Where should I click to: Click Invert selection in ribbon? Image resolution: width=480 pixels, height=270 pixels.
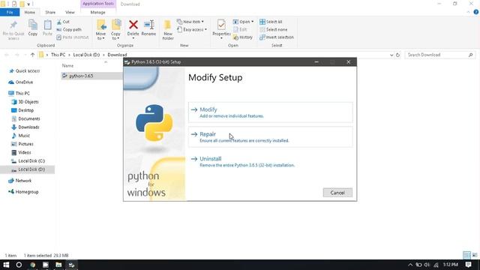click(x=277, y=37)
